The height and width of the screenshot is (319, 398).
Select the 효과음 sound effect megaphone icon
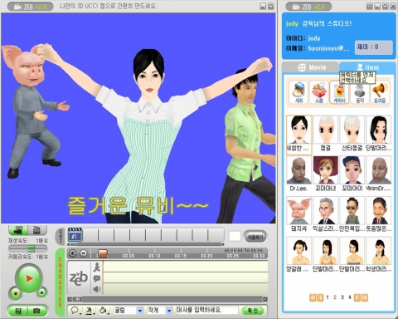(x=380, y=93)
